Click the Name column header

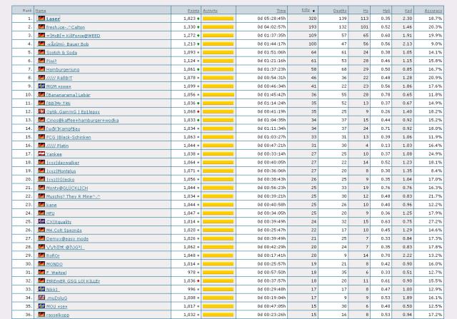[41, 11]
